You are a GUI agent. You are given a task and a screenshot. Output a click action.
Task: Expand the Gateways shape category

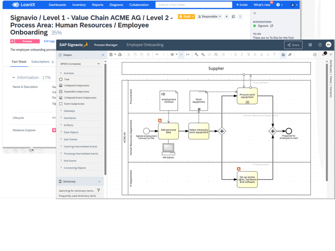click(70, 110)
